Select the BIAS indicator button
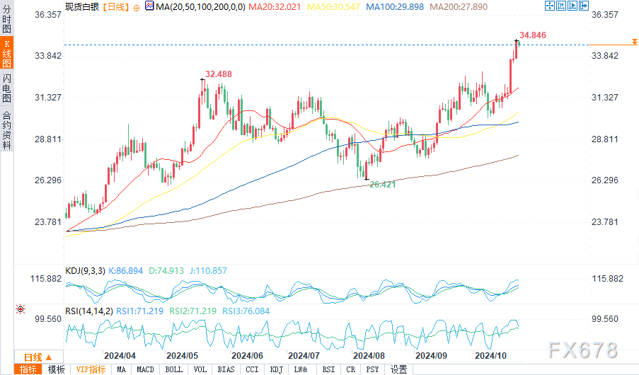Screen dimensions: 639x375 (226, 369)
